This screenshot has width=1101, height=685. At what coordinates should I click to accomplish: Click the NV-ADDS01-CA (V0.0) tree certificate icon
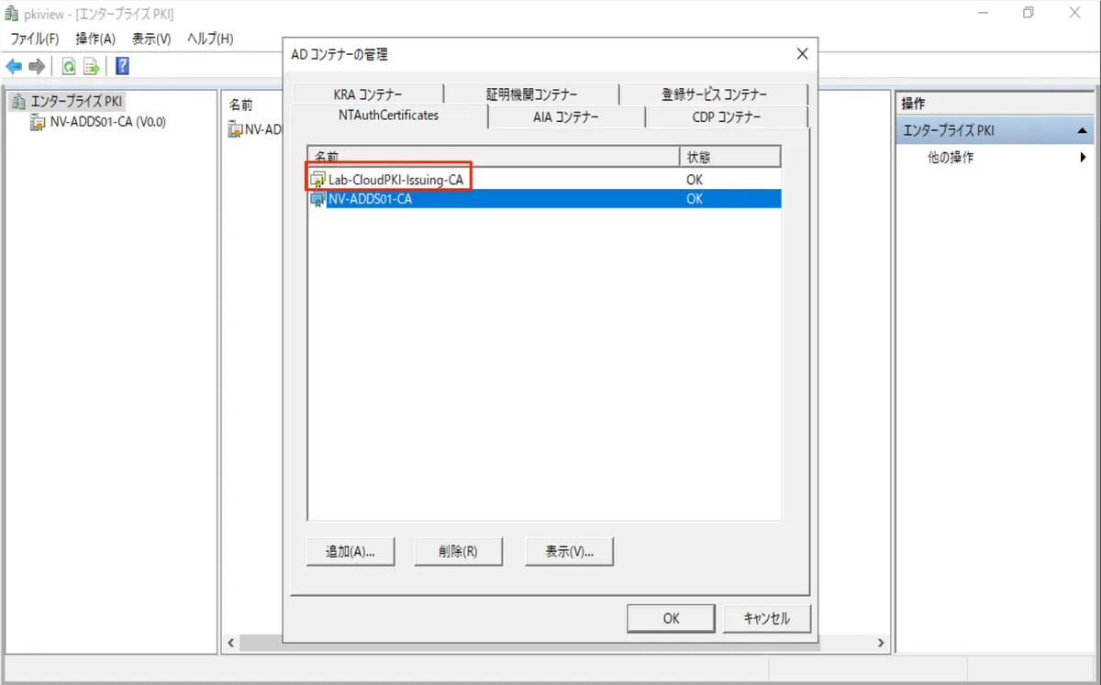coord(39,122)
